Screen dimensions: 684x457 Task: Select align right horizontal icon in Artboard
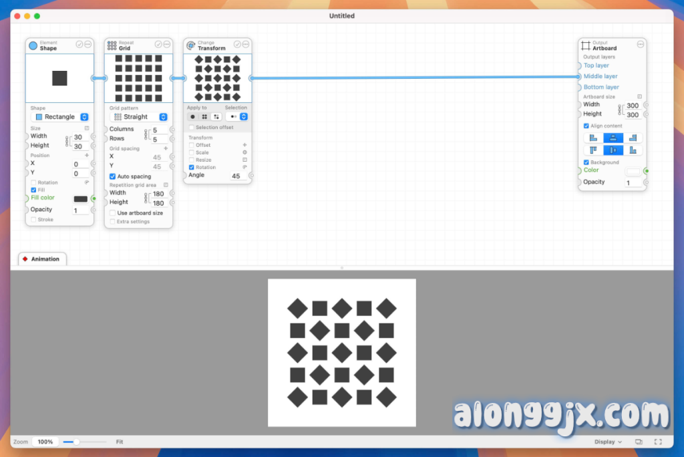pyautogui.click(x=633, y=138)
